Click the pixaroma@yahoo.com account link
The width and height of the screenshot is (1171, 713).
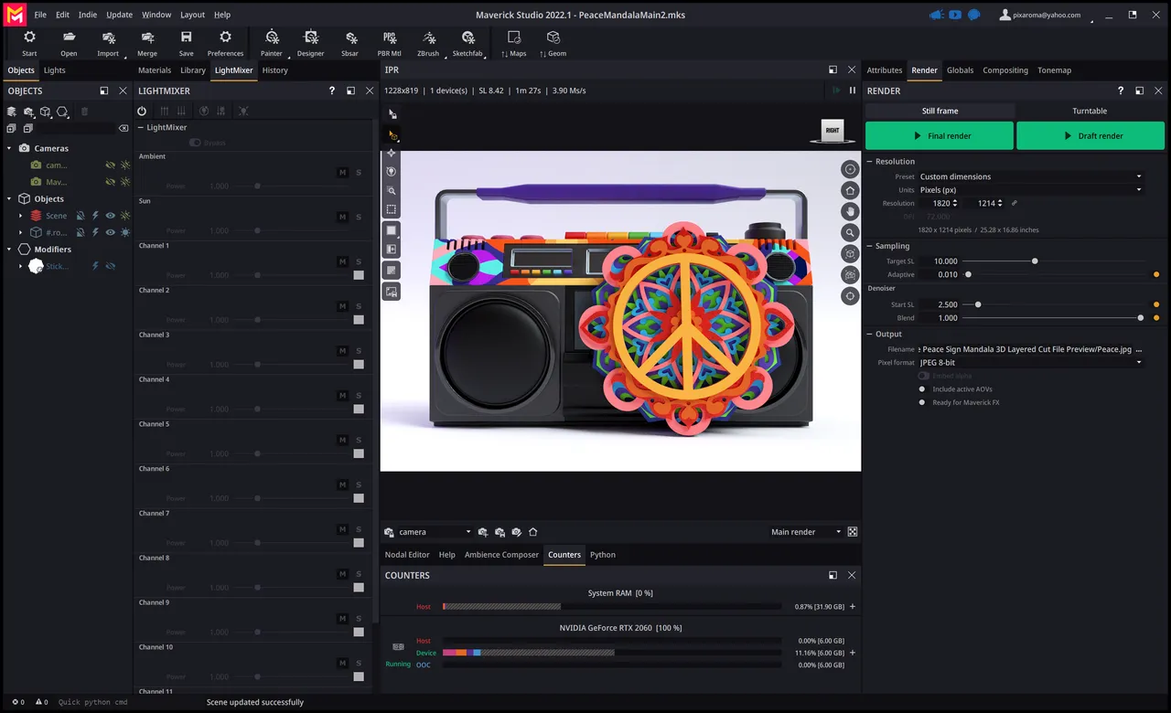(x=1040, y=15)
